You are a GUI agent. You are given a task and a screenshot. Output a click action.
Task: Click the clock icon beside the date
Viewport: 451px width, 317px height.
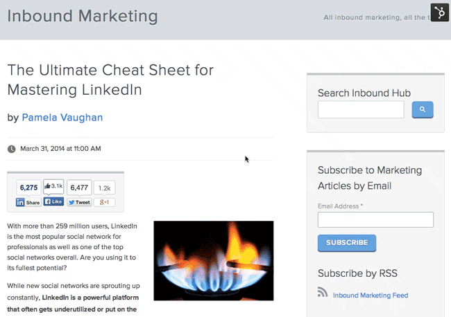click(x=11, y=149)
